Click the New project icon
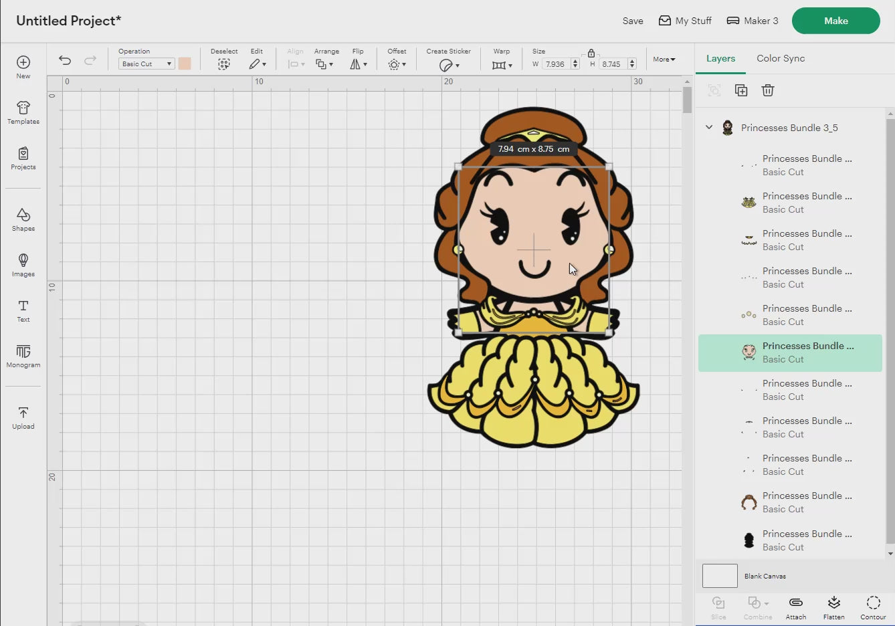The width and height of the screenshot is (895, 626). point(23,62)
